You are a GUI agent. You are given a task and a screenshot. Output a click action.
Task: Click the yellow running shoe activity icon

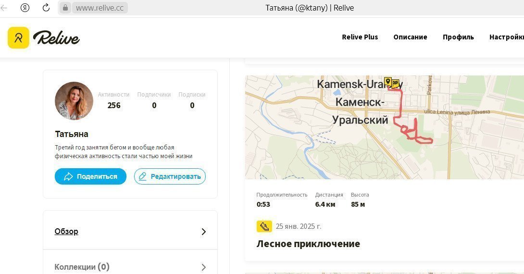[264, 226]
